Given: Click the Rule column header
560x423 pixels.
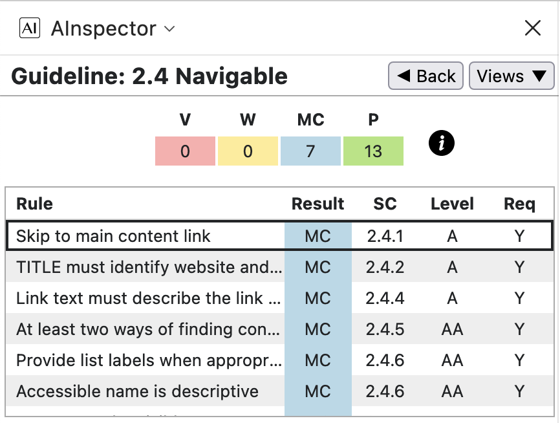Looking at the screenshot, I should click(x=34, y=204).
